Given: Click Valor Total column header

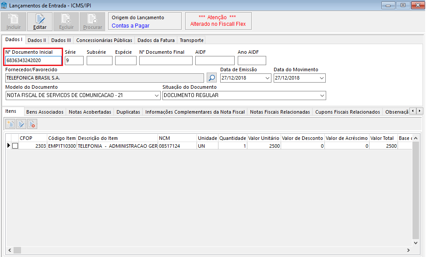Looking at the screenshot, I should tap(384, 138).
